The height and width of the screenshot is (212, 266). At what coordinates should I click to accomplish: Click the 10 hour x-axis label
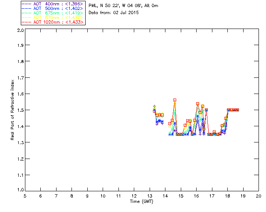pyautogui.click(x=103, y=196)
